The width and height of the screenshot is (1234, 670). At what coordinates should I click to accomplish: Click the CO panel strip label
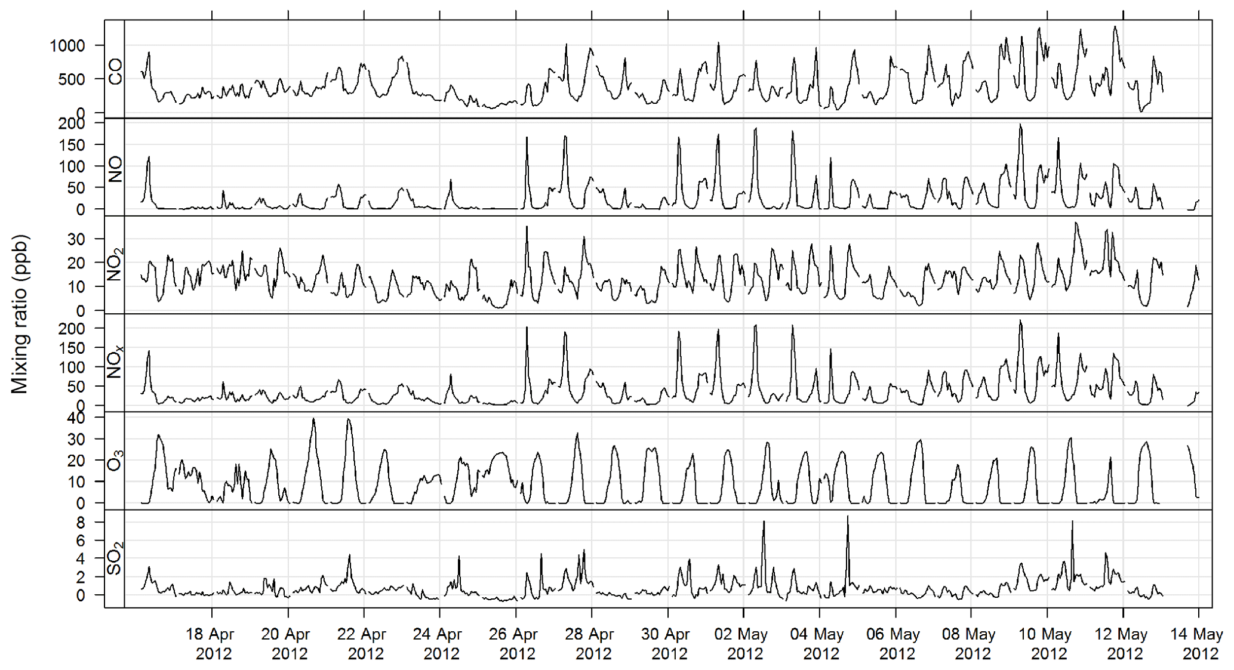tap(115, 71)
